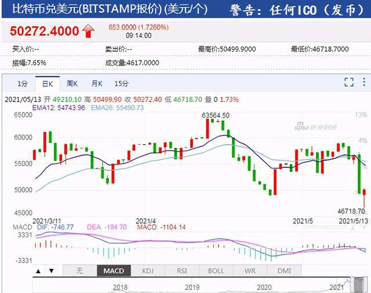371x293 pixels.
Task: Select the 日K daily candlestick tab
Action: click(48, 84)
